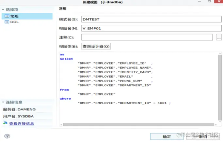Click the "EMPLOYEE_NAME" column line
This screenshot has height=142, width=223.
(x=115, y=68)
